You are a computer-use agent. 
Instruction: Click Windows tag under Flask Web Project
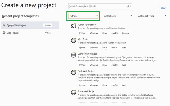[94, 85]
